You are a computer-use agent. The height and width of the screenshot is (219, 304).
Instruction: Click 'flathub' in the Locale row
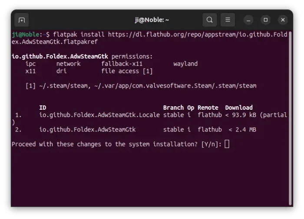click(210, 115)
